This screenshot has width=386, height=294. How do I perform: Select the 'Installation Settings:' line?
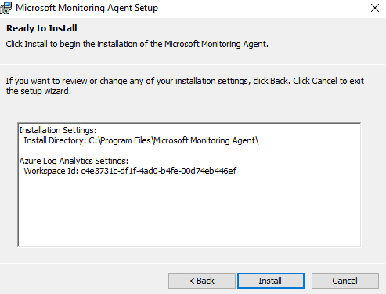pos(58,130)
